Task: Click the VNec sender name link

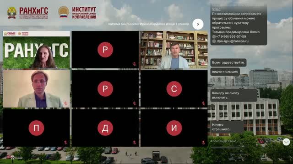Action: click(216, 9)
